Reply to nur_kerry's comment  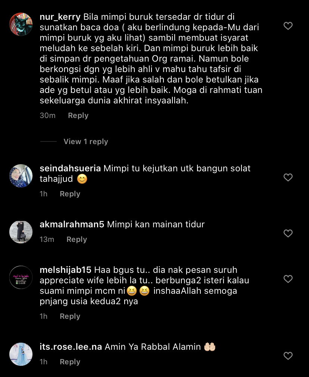pos(78,116)
